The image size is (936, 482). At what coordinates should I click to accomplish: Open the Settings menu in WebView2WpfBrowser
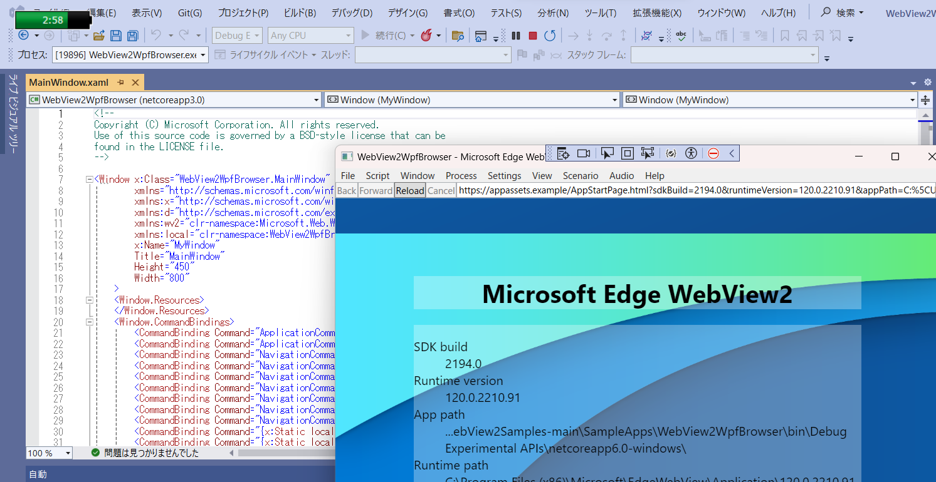point(505,176)
